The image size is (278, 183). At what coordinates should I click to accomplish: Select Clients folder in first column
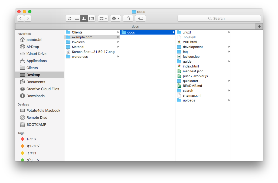tap(92, 32)
